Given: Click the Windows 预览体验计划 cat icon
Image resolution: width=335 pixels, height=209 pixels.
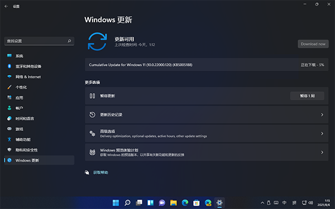Looking at the screenshot, I should click(x=92, y=152).
